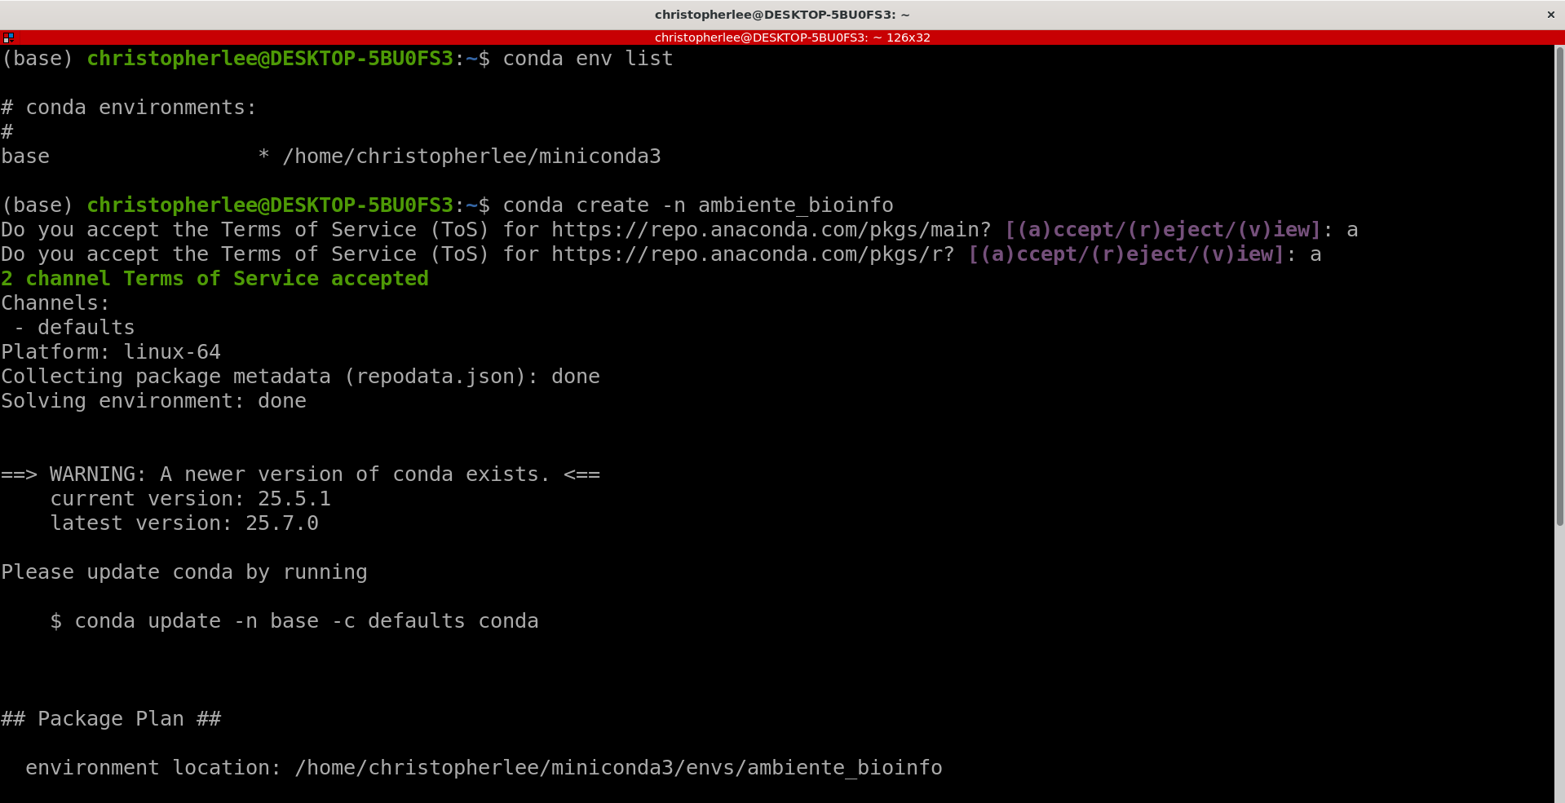Image resolution: width=1565 pixels, height=803 pixels.
Task: Click the 'Channels:' line
Action: [55, 303]
